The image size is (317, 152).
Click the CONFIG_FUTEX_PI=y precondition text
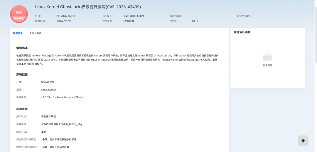(x=62, y=124)
